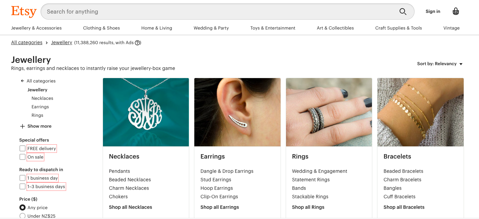
Task: Enable the FREE delivery checkbox
Action: tap(23, 148)
